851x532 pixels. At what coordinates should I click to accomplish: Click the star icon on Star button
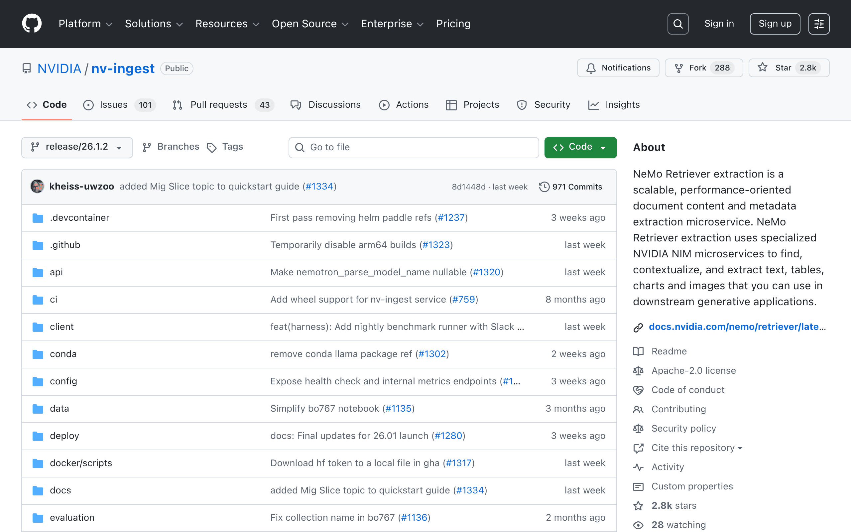(x=762, y=67)
